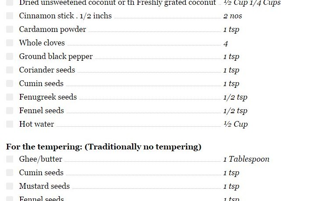
Task: Check the Coriander seeds checkbox
Action: pyautogui.click(x=10, y=70)
